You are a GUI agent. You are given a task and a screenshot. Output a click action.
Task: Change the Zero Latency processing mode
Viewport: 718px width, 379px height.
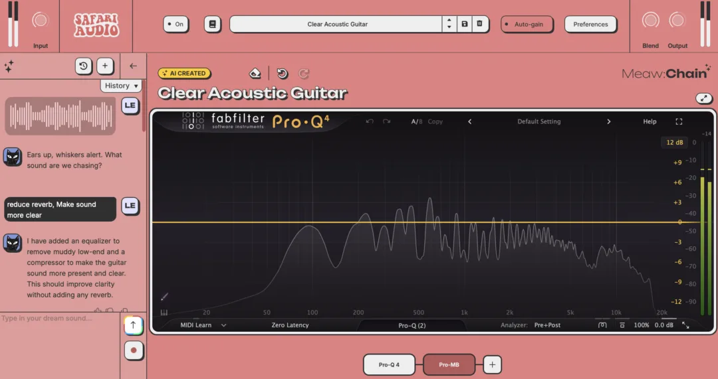[x=290, y=325]
